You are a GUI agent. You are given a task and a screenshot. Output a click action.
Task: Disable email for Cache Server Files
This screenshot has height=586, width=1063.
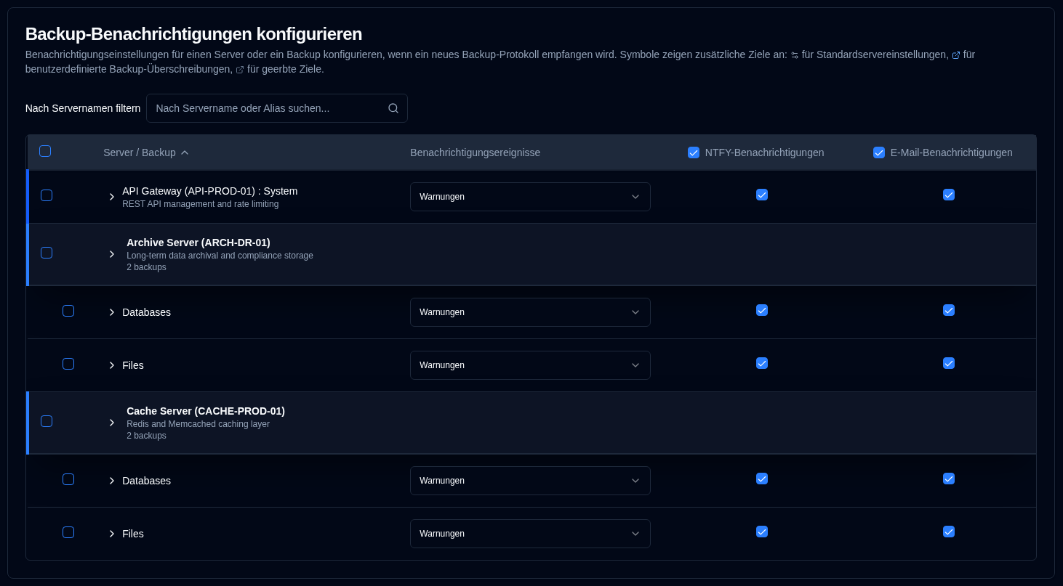[x=949, y=532]
